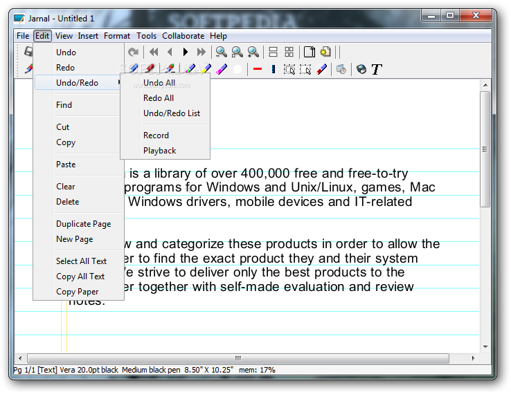Choose Copy in Edit menu
511x394 pixels.
(78, 142)
